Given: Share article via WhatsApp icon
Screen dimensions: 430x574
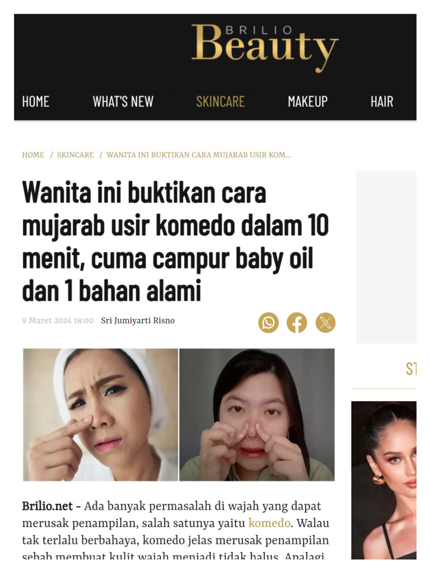Looking at the screenshot, I should pyautogui.click(x=268, y=322).
